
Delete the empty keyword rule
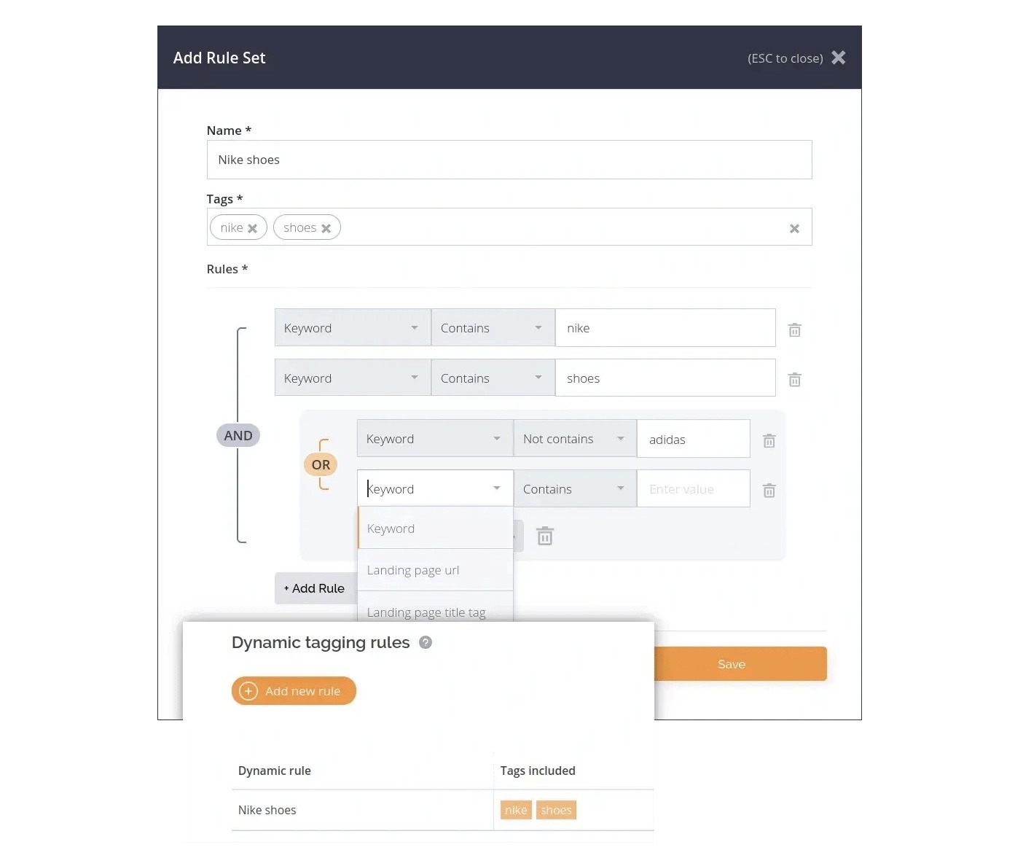[x=769, y=490]
